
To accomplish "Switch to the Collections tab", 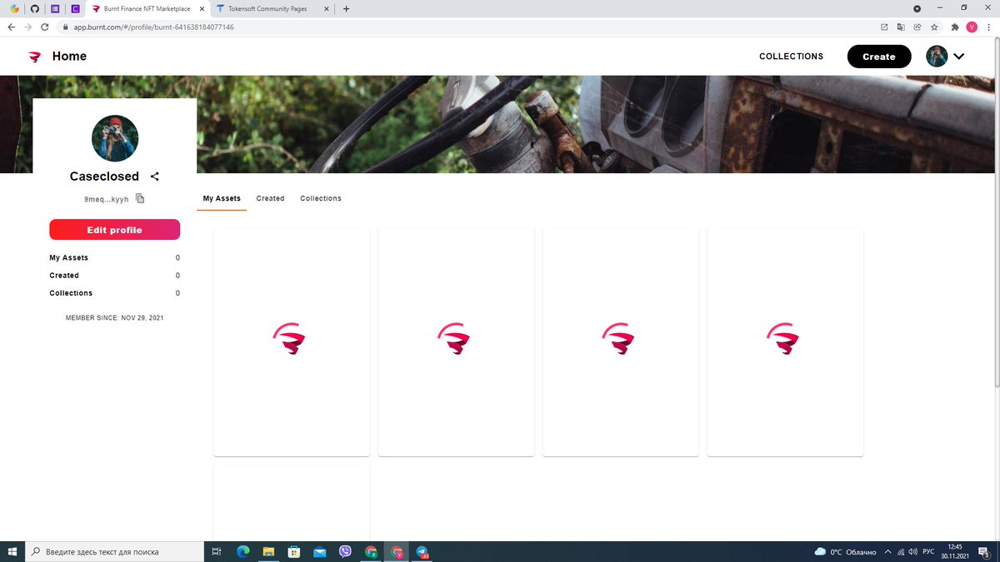I will (321, 198).
